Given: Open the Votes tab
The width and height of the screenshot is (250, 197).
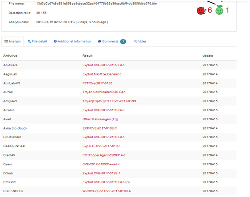Looking at the screenshot, I should pos(140,41).
